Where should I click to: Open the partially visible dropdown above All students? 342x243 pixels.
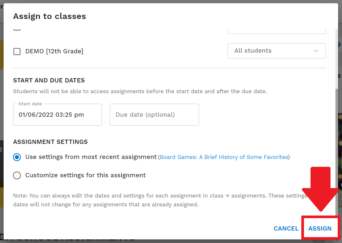(x=276, y=29)
